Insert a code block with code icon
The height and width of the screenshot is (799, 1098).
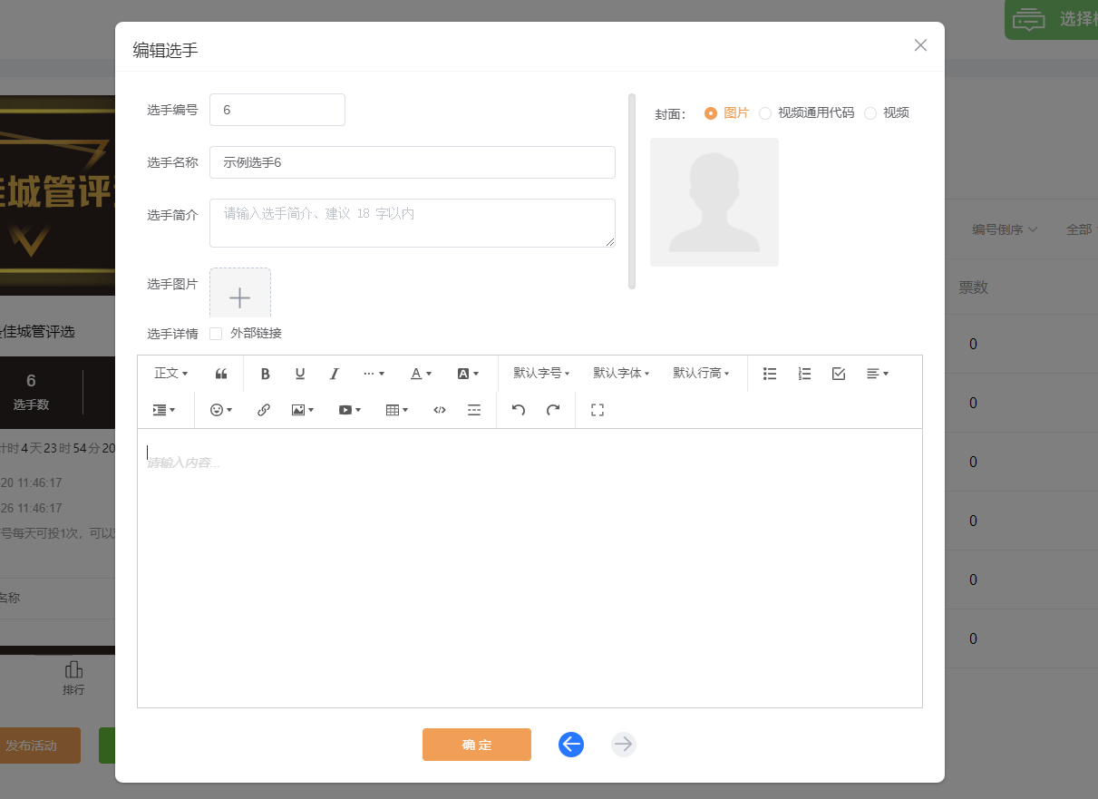coord(440,410)
